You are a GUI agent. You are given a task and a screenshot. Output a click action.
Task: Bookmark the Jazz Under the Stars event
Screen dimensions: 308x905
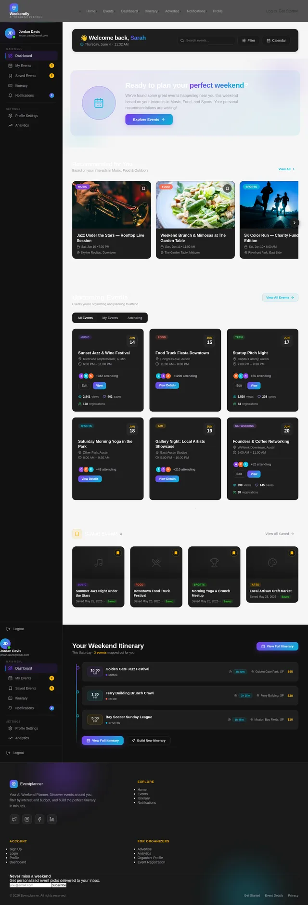143,189
